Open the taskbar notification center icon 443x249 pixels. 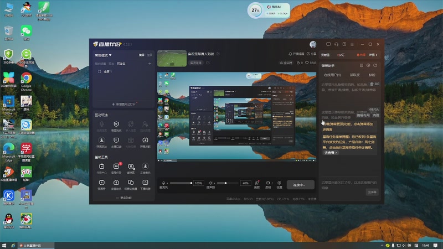(435, 245)
